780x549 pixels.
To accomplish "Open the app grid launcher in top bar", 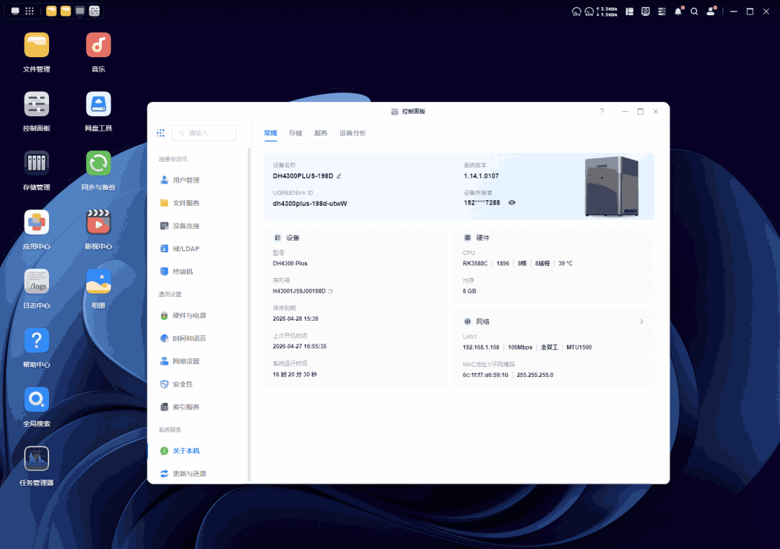I will [x=30, y=11].
